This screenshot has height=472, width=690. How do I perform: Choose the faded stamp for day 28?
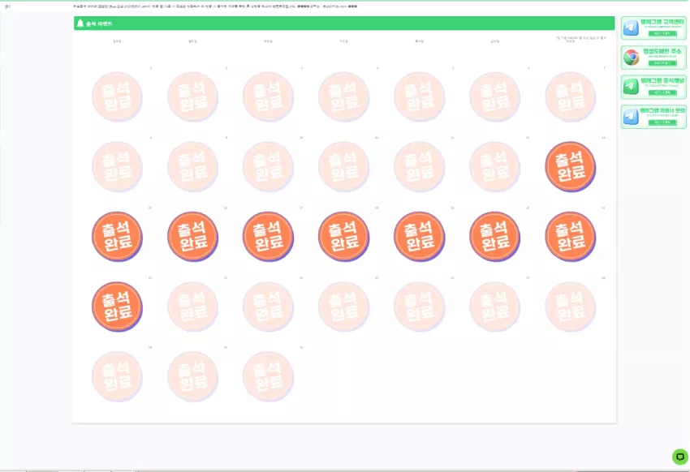[571, 307]
